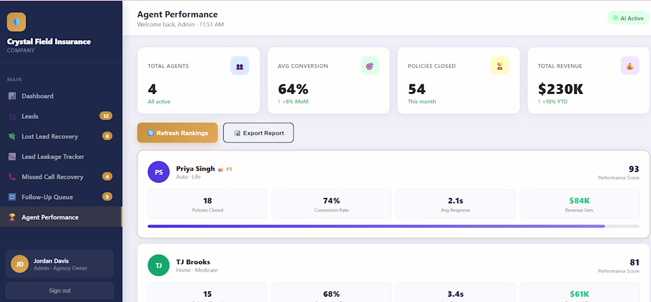The width and height of the screenshot is (651, 302).
Task: Click the crown icon beside Priya Singh
Action: point(221,169)
